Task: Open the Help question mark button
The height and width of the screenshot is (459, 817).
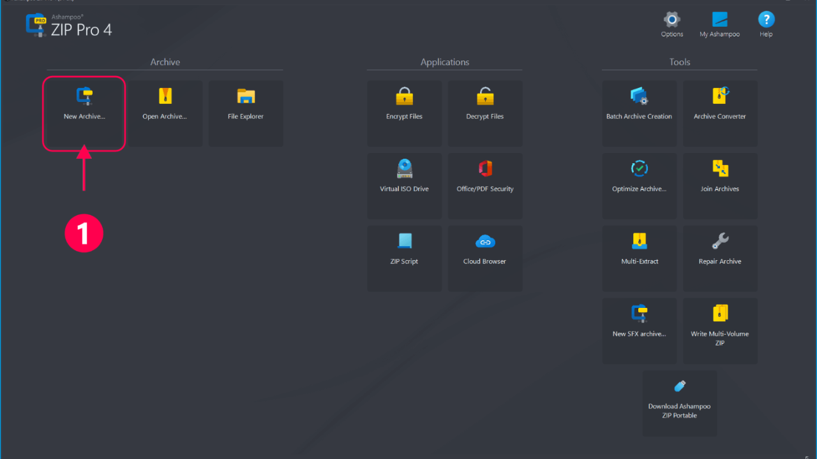Action: (767, 24)
